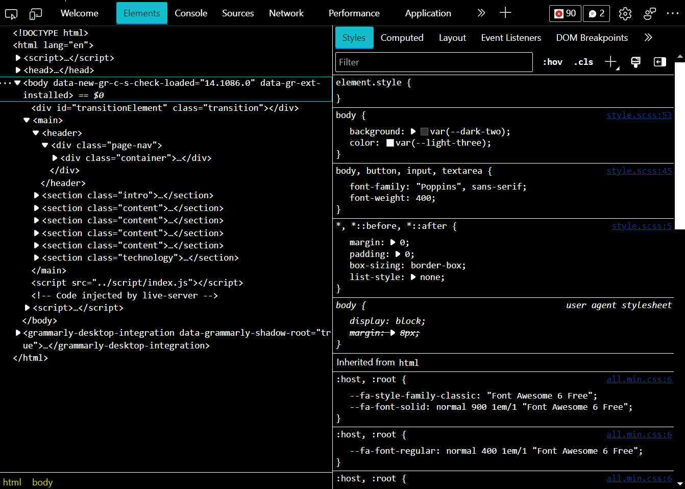Click the new style rule plus icon
Viewport: 685px width, 489px height.
pos(611,62)
